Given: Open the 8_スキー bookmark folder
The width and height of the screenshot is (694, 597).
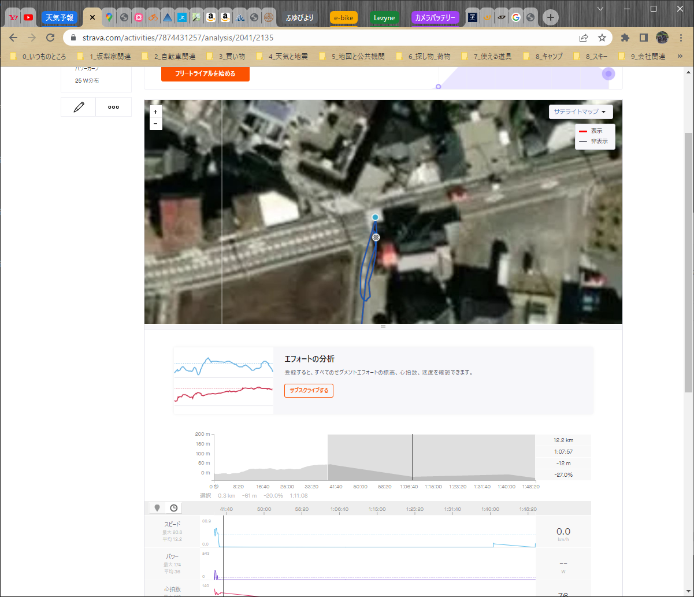Looking at the screenshot, I should tap(591, 57).
